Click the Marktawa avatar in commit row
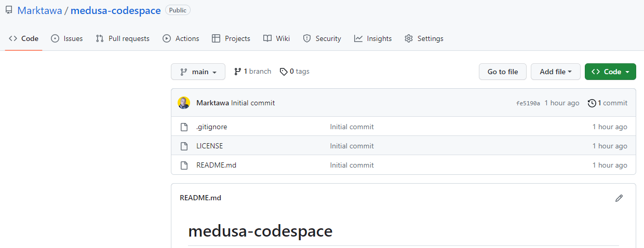This screenshot has height=248, width=644. (184, 103)
